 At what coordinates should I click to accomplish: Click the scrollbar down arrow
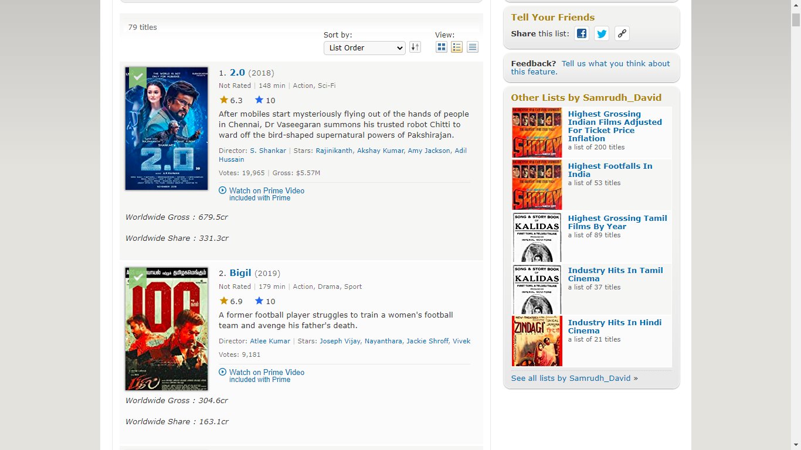pos(796,445)
